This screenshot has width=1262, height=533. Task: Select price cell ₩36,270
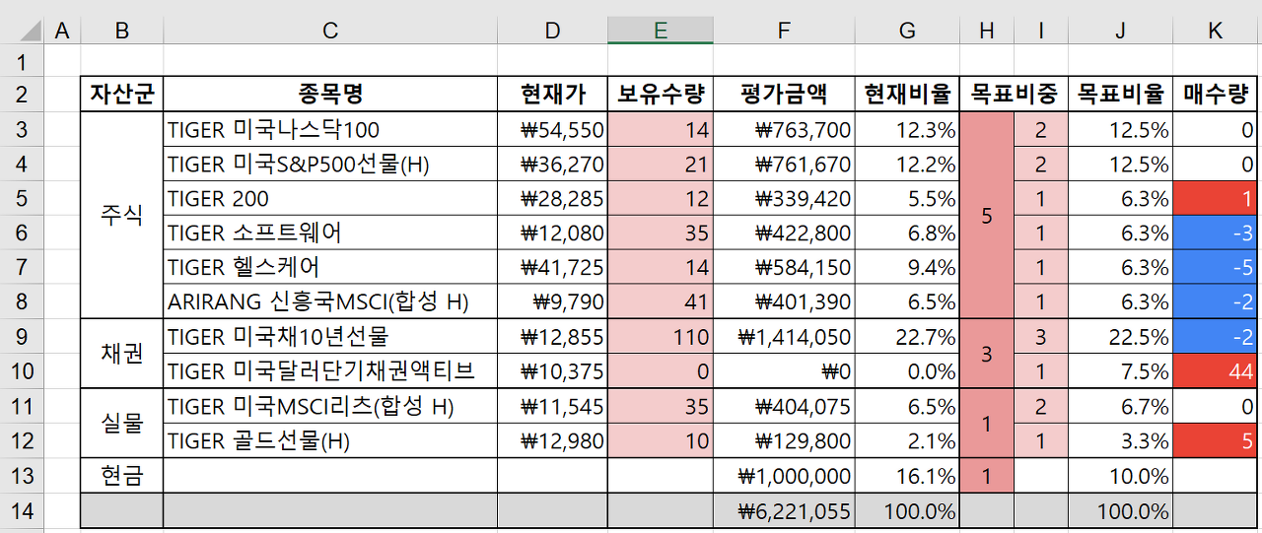tap(552, 165)
